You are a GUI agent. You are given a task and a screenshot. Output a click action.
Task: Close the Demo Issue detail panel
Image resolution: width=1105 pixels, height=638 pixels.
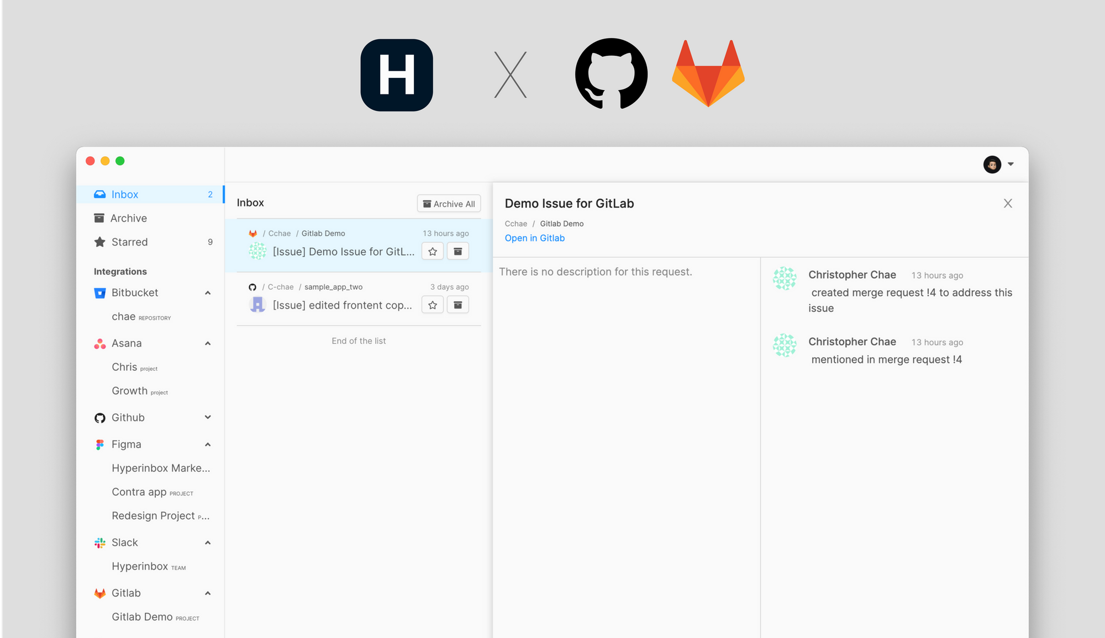click(x=1008, y=204)
